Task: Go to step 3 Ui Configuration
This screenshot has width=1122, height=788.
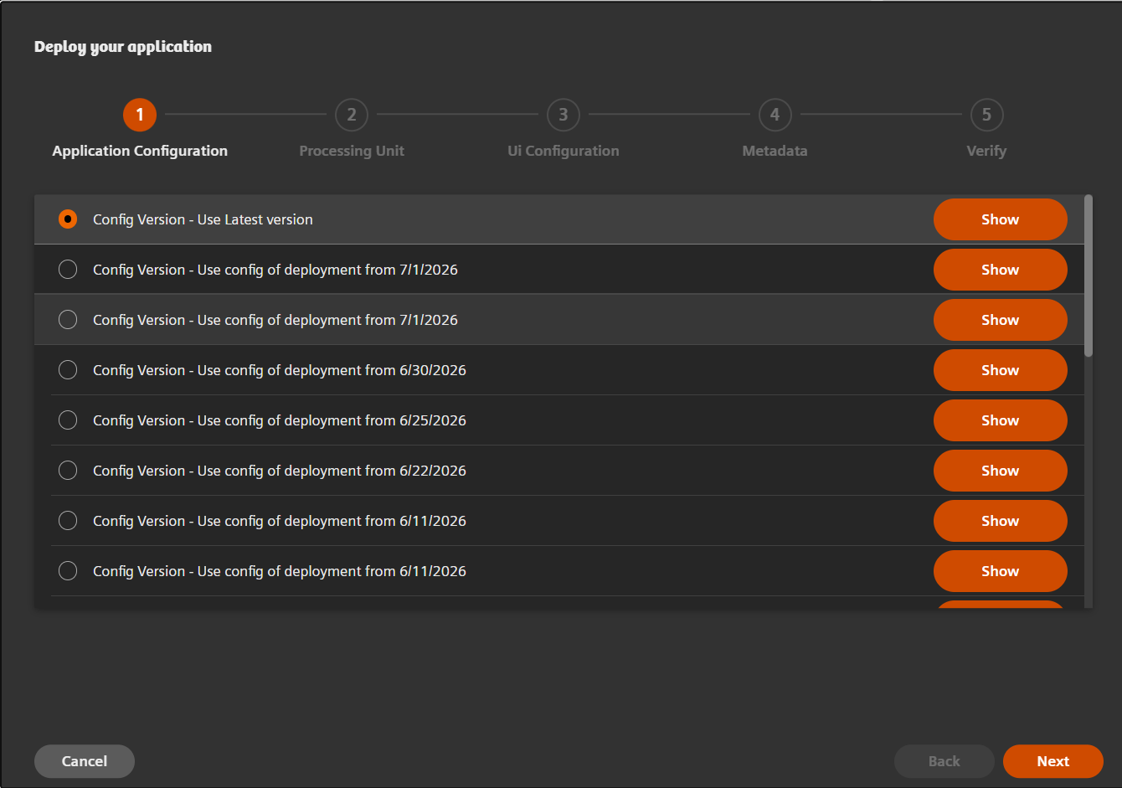Action: pyautogui.click(x=564, y=115)
